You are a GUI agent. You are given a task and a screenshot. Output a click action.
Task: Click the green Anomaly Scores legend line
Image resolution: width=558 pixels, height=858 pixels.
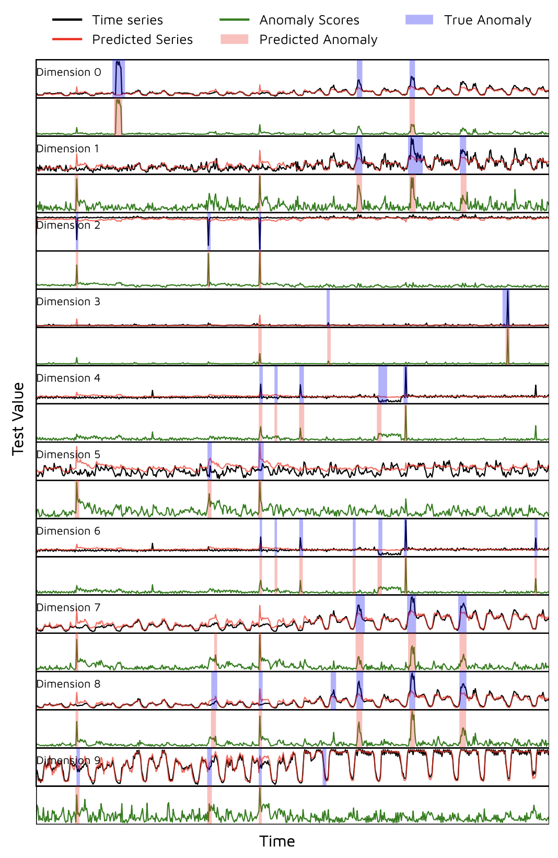point(234,20)
